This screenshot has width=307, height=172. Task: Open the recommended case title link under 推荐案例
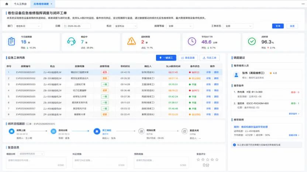click(251, 127)
